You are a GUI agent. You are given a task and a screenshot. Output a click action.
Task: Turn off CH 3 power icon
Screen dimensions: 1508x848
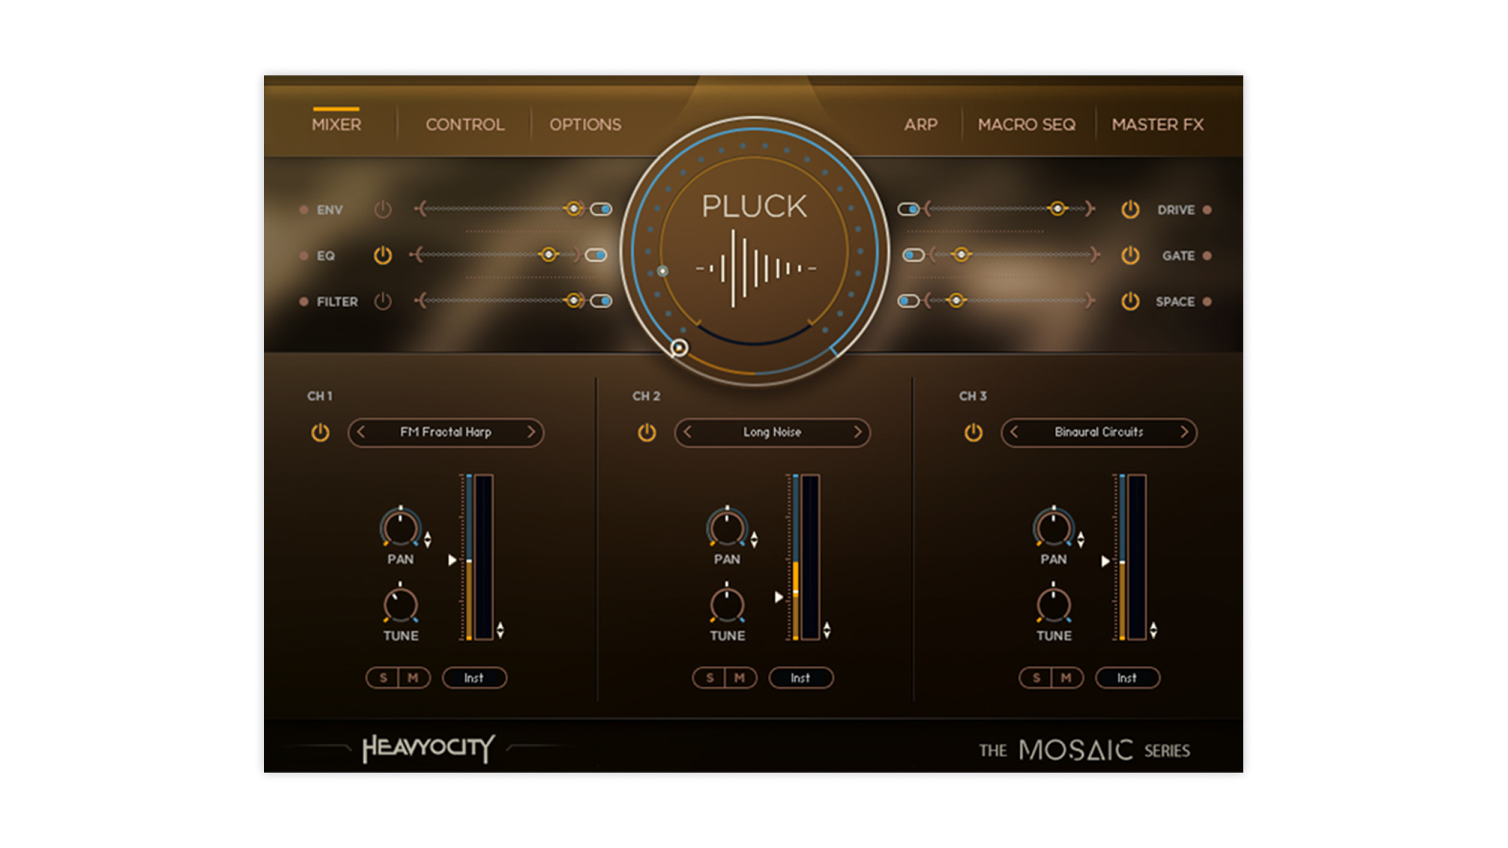pyautogui.click(x=973, y=433)
